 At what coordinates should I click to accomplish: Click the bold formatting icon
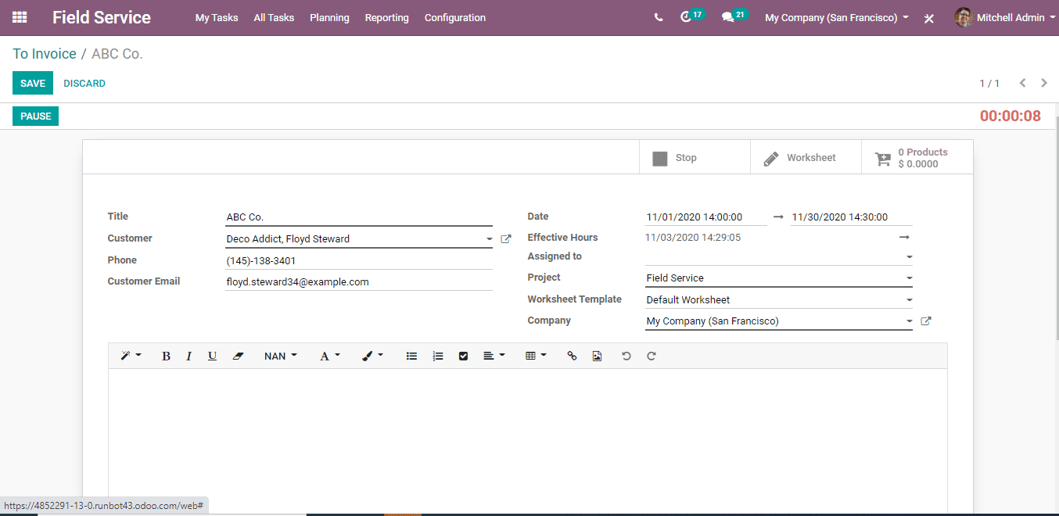tap(166, 356)
